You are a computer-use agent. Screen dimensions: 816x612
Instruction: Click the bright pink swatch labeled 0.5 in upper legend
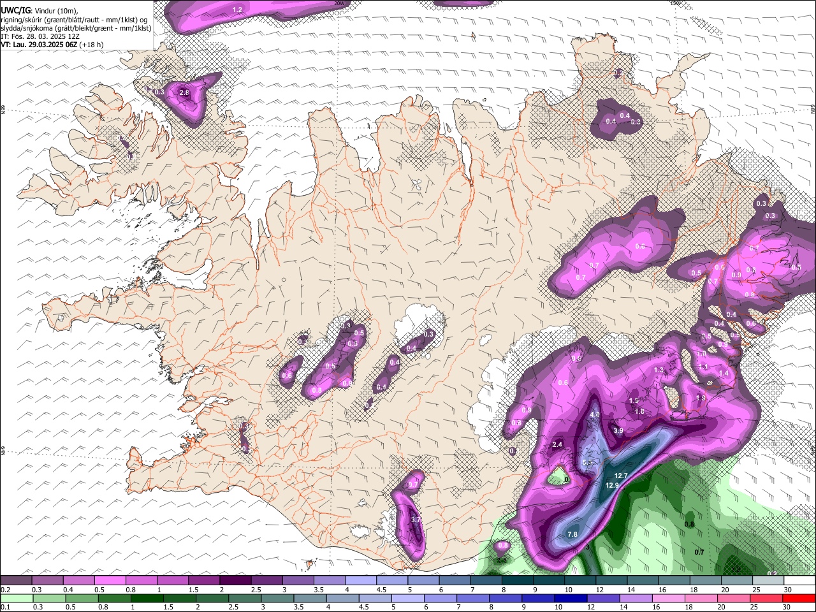(110, 581)
